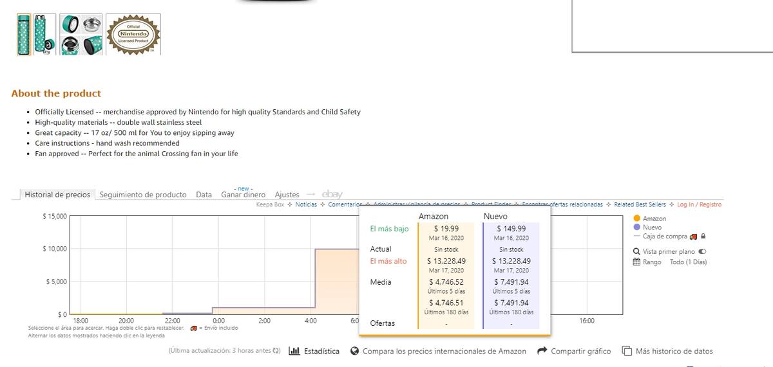Switch on Vista primer plano toggle
This screenshot has width=773, height=367.
(x=702, y=252)
